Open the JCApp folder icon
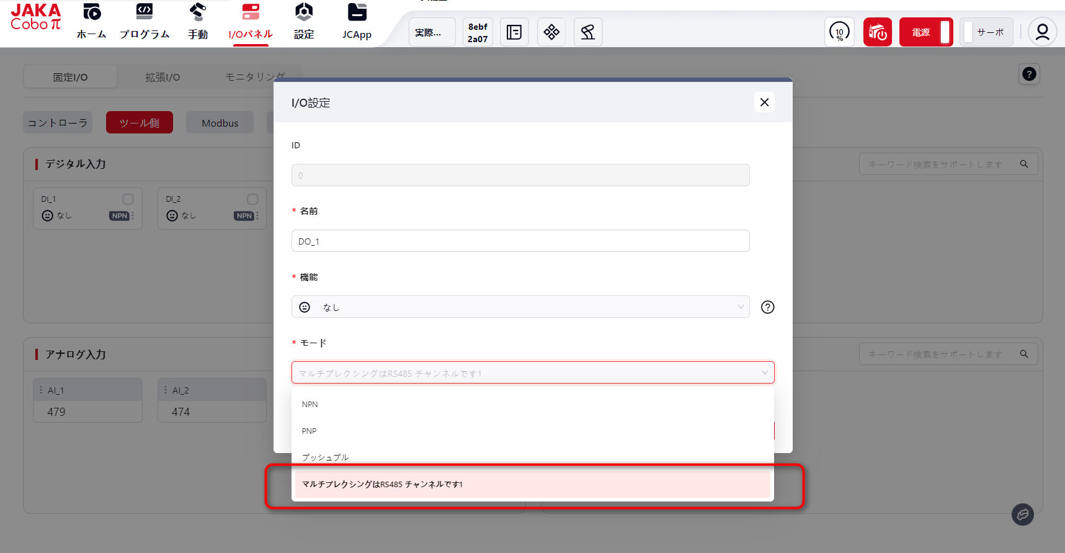Screen dimensions: 1065x553 coord(357,12)
